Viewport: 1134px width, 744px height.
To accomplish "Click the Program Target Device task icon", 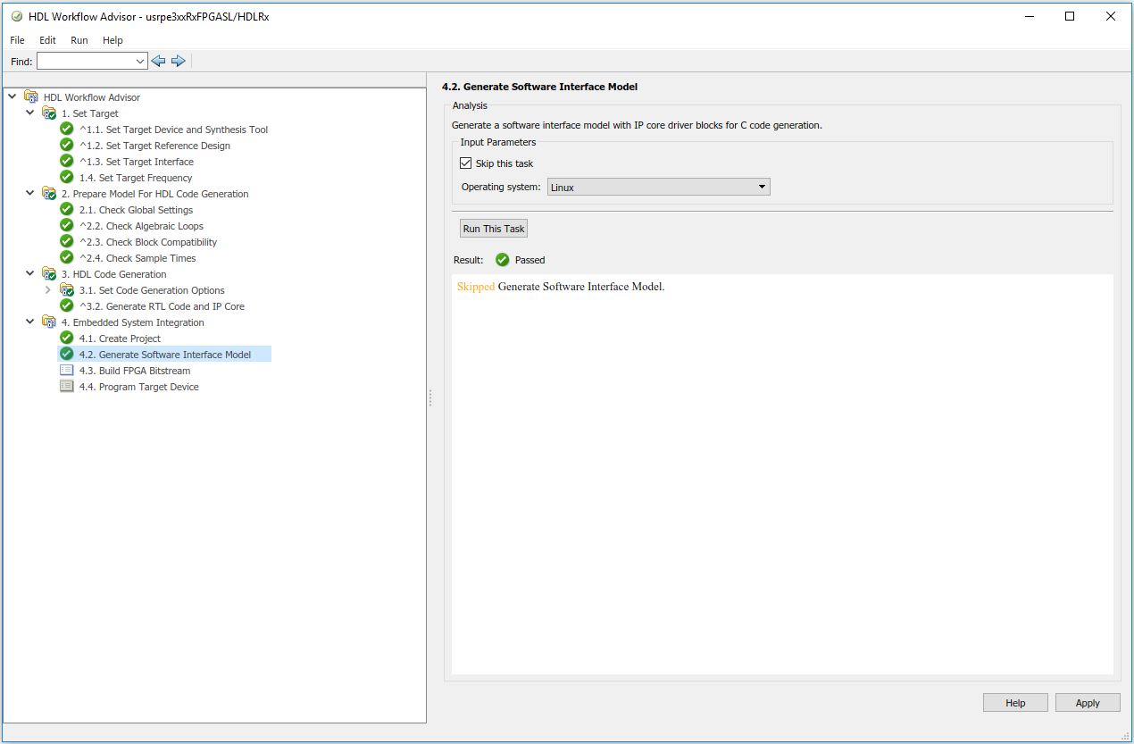I will point(66,387).
